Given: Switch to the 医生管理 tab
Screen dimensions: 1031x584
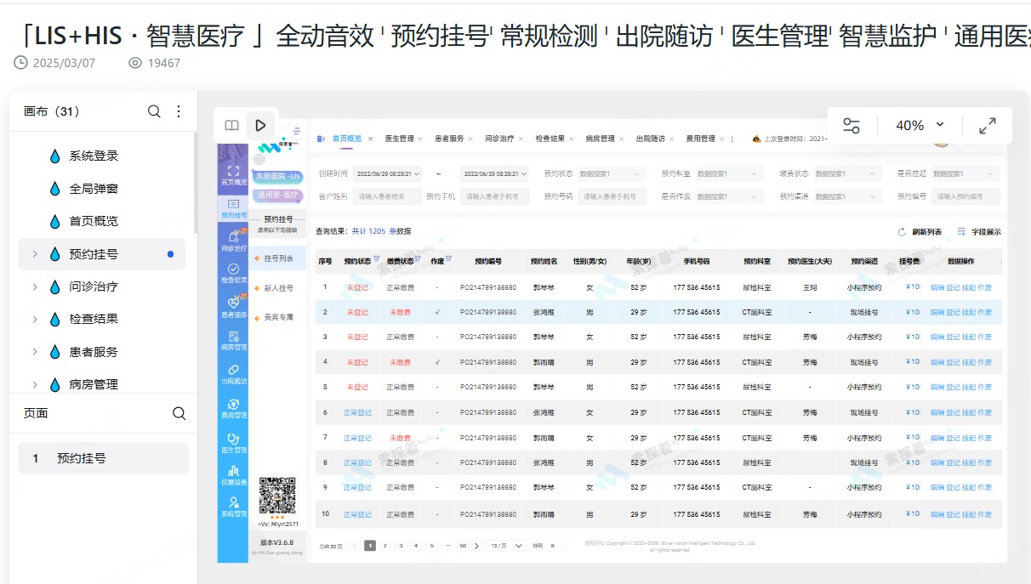Looking at the screenshot, I should click(x=400, y=139).
